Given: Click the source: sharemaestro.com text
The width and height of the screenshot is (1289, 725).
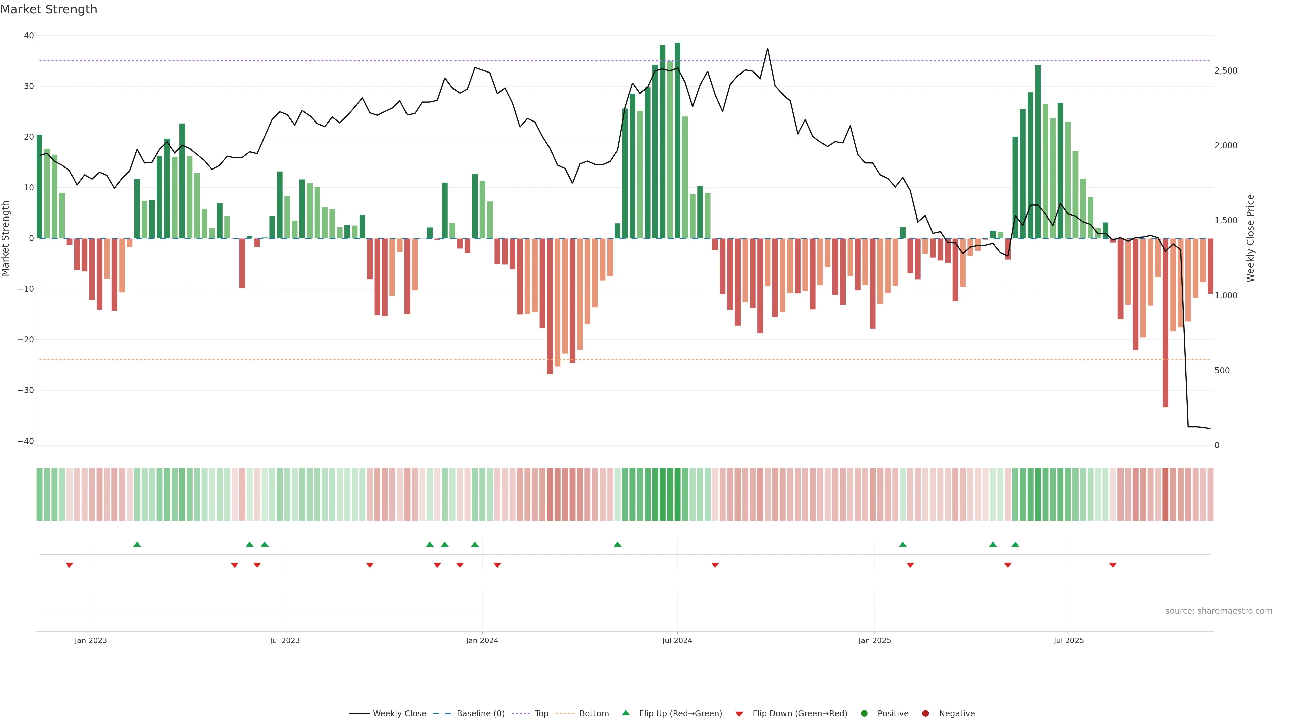Looking at the screenshot, I should click(1219, 611).
